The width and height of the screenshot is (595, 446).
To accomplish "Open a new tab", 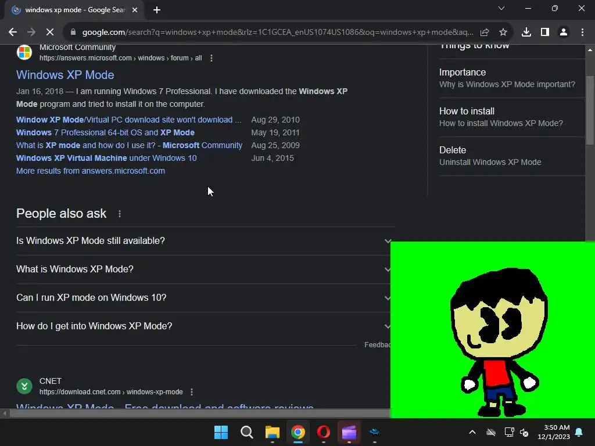I will pos(157,10).
